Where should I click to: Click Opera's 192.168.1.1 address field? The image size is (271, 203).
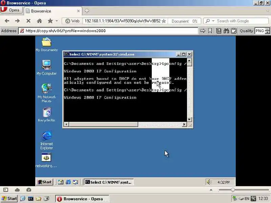pyautogui.click(x=123, y=21)
